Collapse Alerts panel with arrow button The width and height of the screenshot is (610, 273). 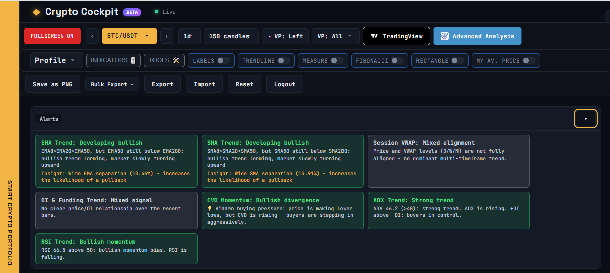[x=586, y=119]
